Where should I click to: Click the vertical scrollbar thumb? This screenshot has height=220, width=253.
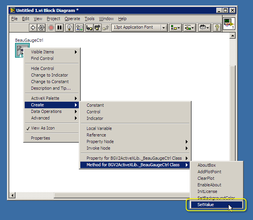coord(233,113)
